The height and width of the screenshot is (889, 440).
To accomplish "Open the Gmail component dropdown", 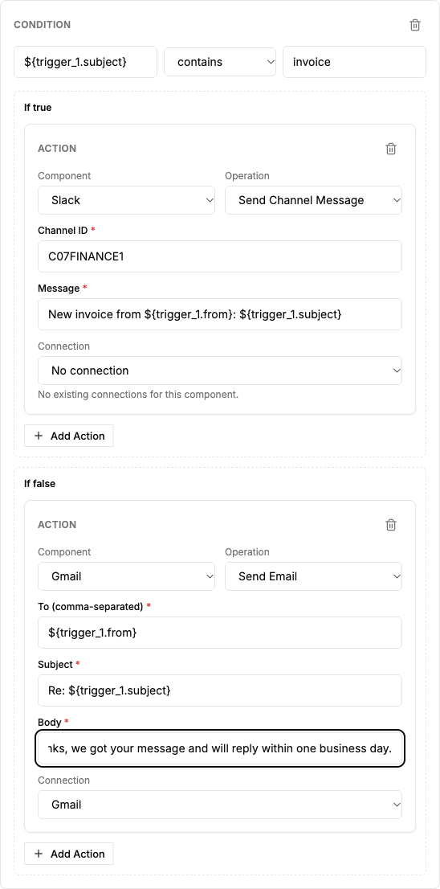I will point(126,576).
